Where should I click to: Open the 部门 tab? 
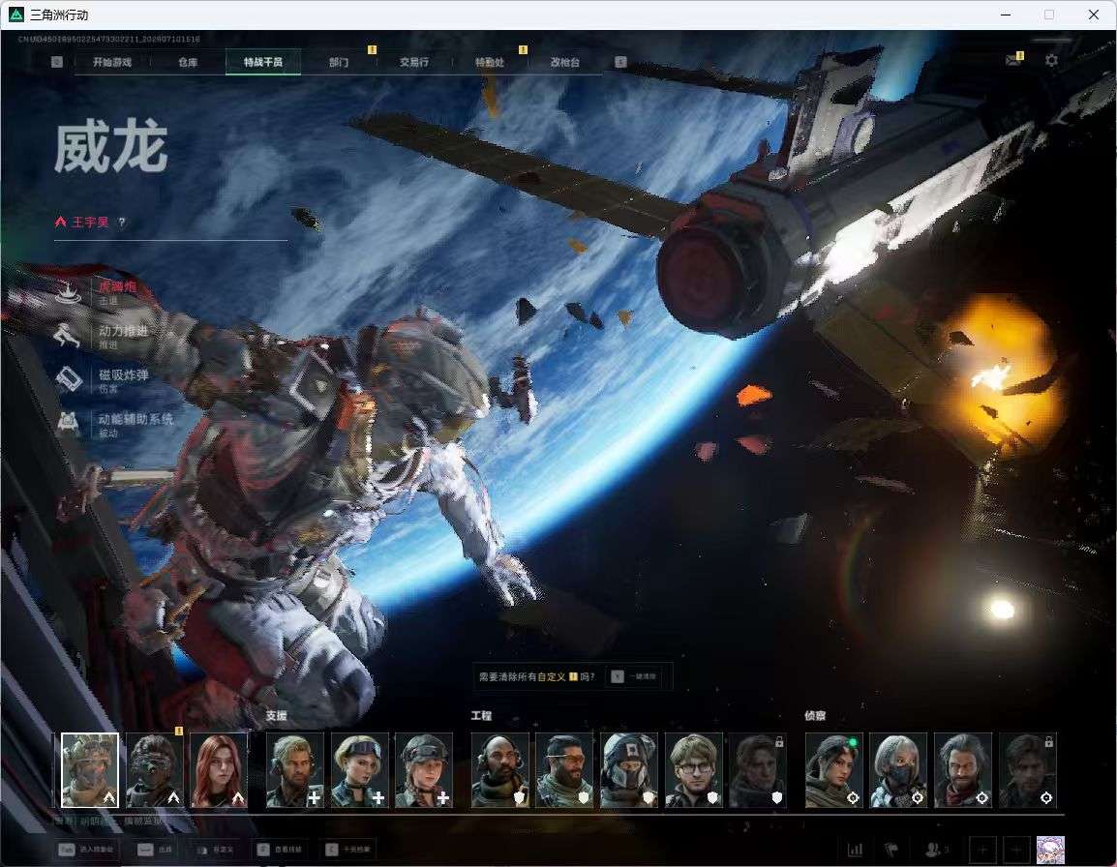coord(339,62)
